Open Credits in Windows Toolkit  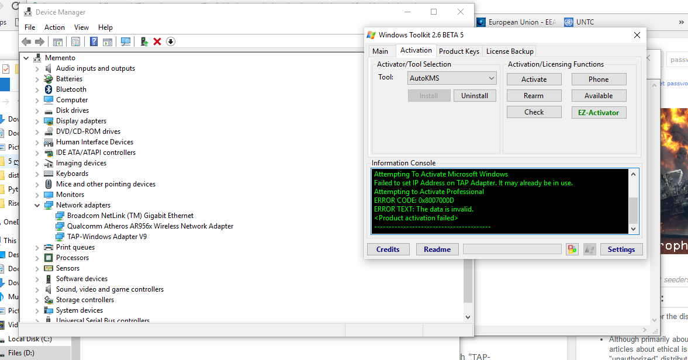[x=388, y=250]
